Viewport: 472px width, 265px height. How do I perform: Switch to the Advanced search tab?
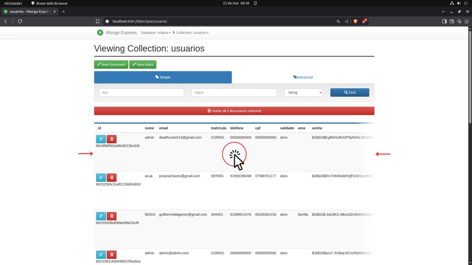[x=303, y=77]
